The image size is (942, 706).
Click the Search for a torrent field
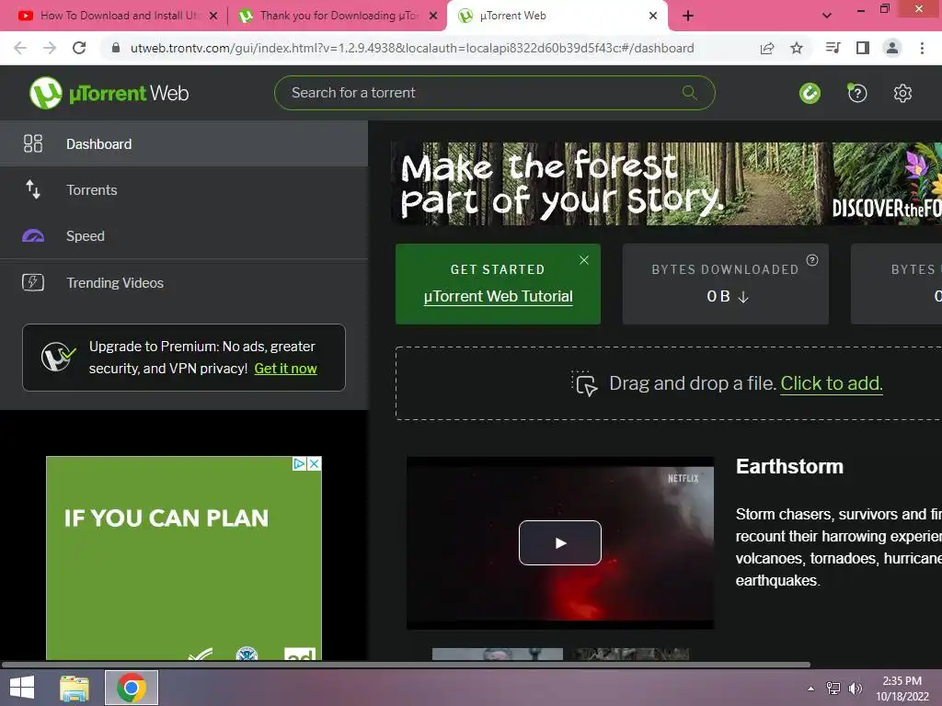[494, 93]
